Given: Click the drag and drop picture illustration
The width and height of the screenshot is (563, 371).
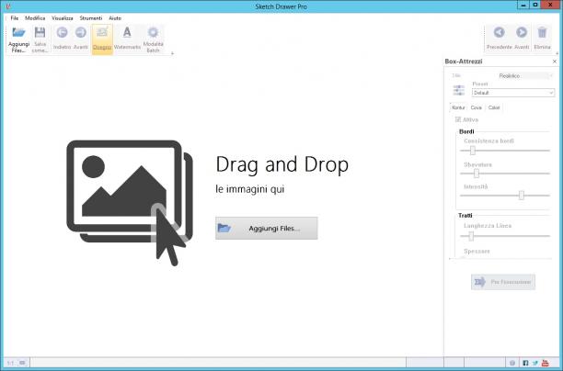Looking at the screenshot, I should [130, 203].
